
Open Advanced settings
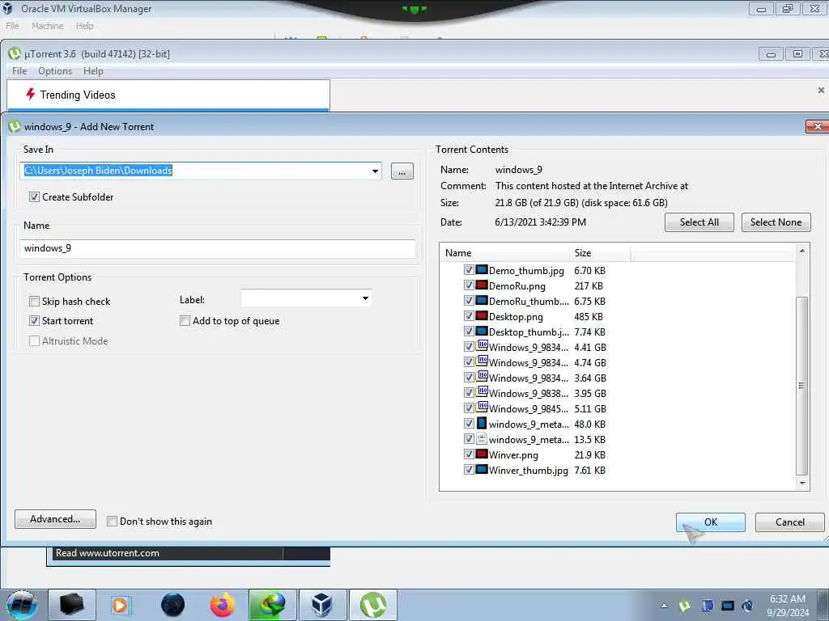coord(56,519)
